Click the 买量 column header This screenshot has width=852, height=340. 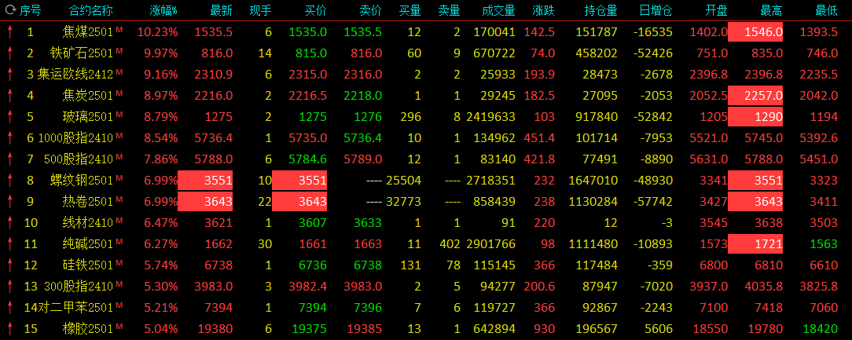[x=409, y=10]
